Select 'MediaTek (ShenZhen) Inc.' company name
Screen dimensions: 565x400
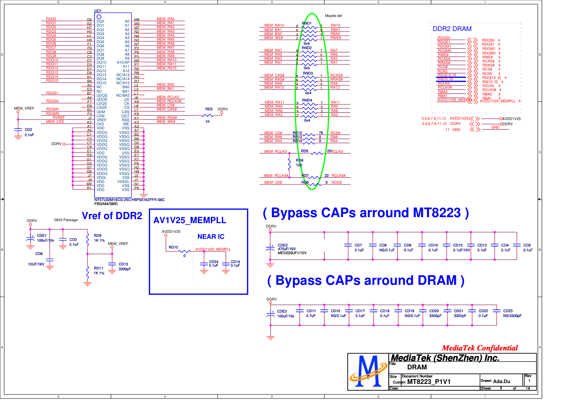(x=445, y=358)
